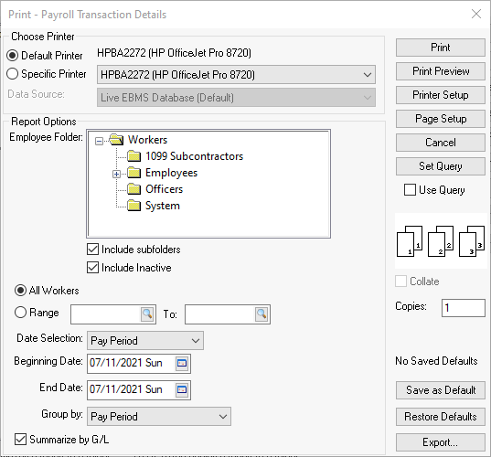Click the Print Preview button
The width and height of the screenshot is (491, 457).
pos(441,71)
